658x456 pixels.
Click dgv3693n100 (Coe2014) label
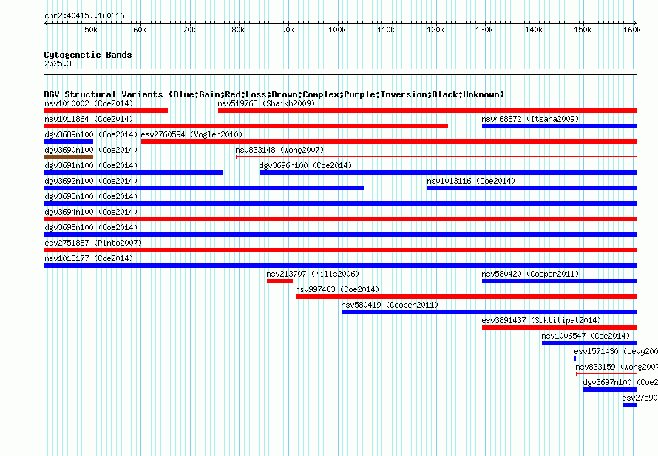[91, 196]
